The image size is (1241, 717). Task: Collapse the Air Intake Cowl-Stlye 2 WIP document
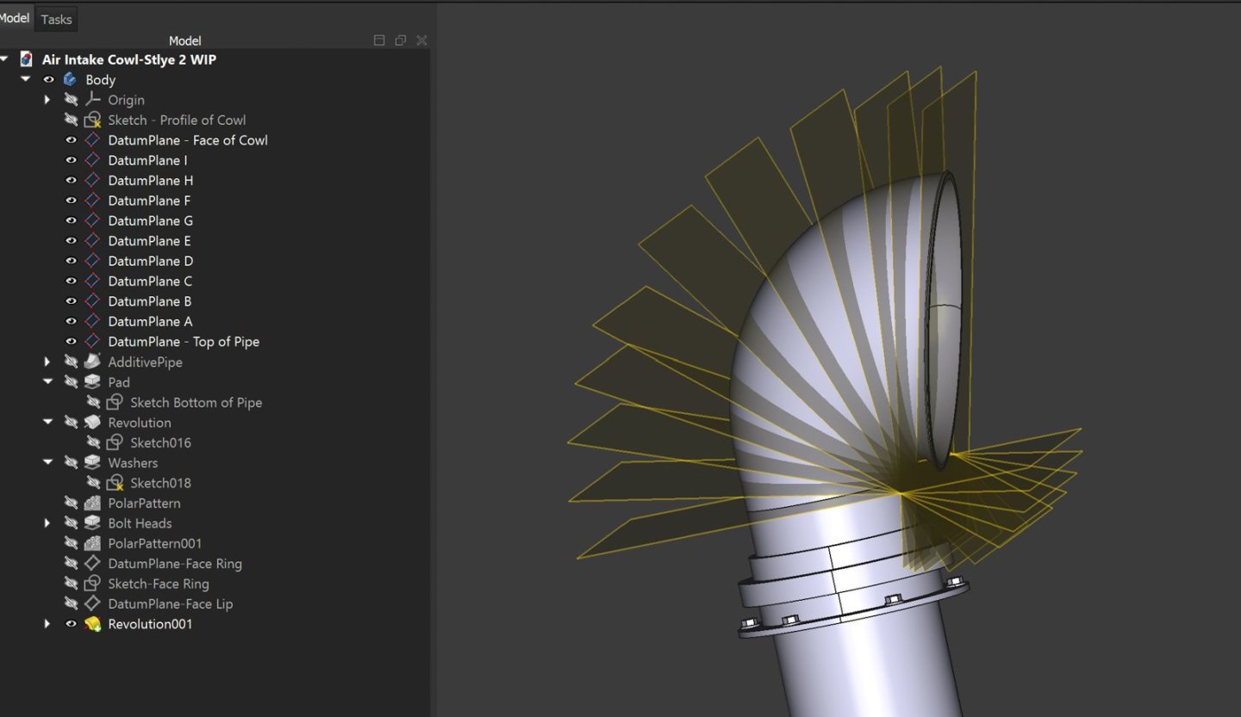click(5, 59)
